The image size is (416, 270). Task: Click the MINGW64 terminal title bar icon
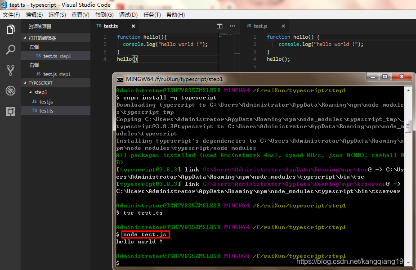tap(120, 79)
